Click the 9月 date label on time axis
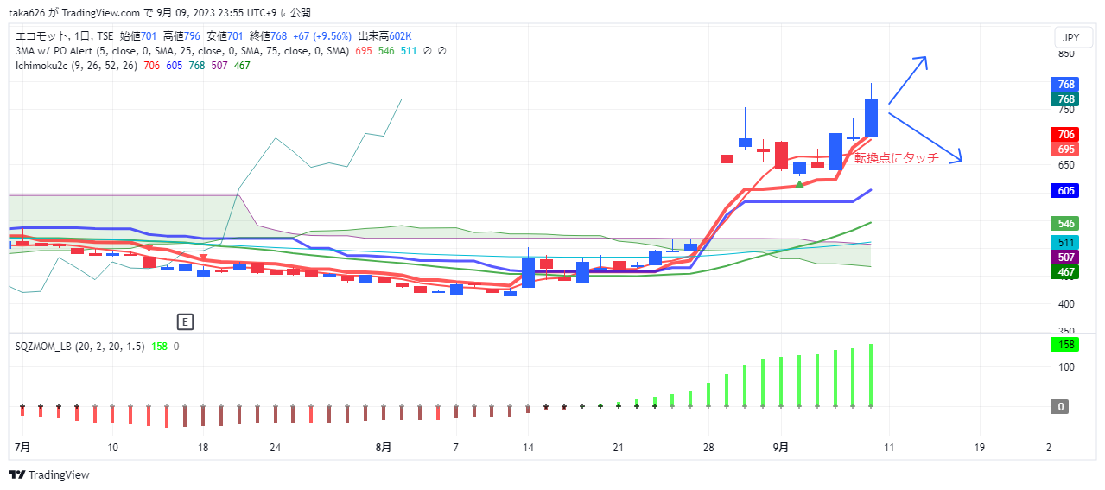This screenshot has width=1105, height=490. pyautogui.click(x=781, y=448)
